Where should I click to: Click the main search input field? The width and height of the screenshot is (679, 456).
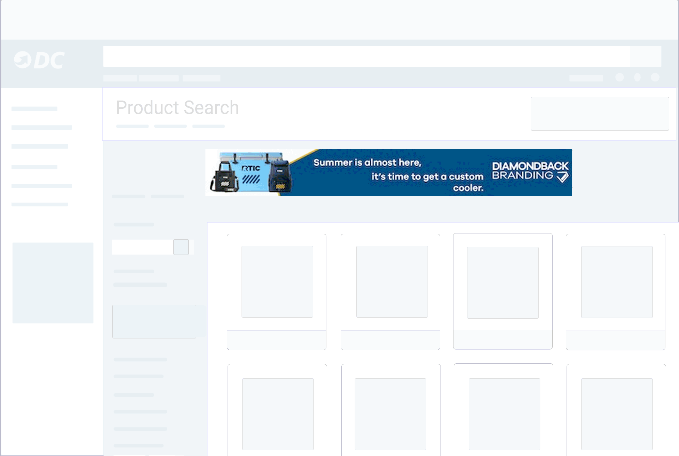point(366,57)
